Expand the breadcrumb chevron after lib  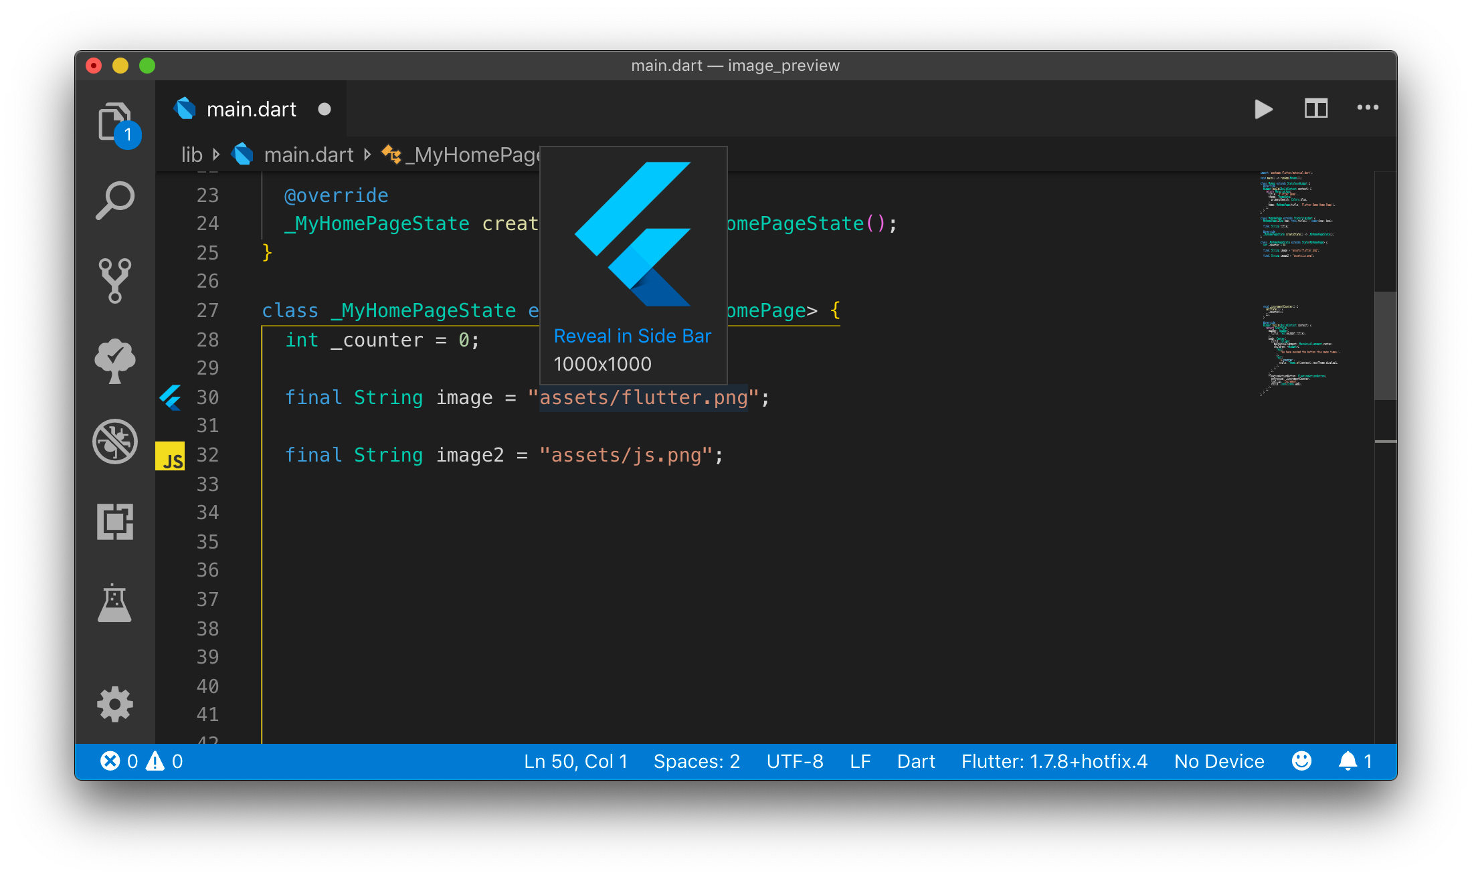(217, 155)
